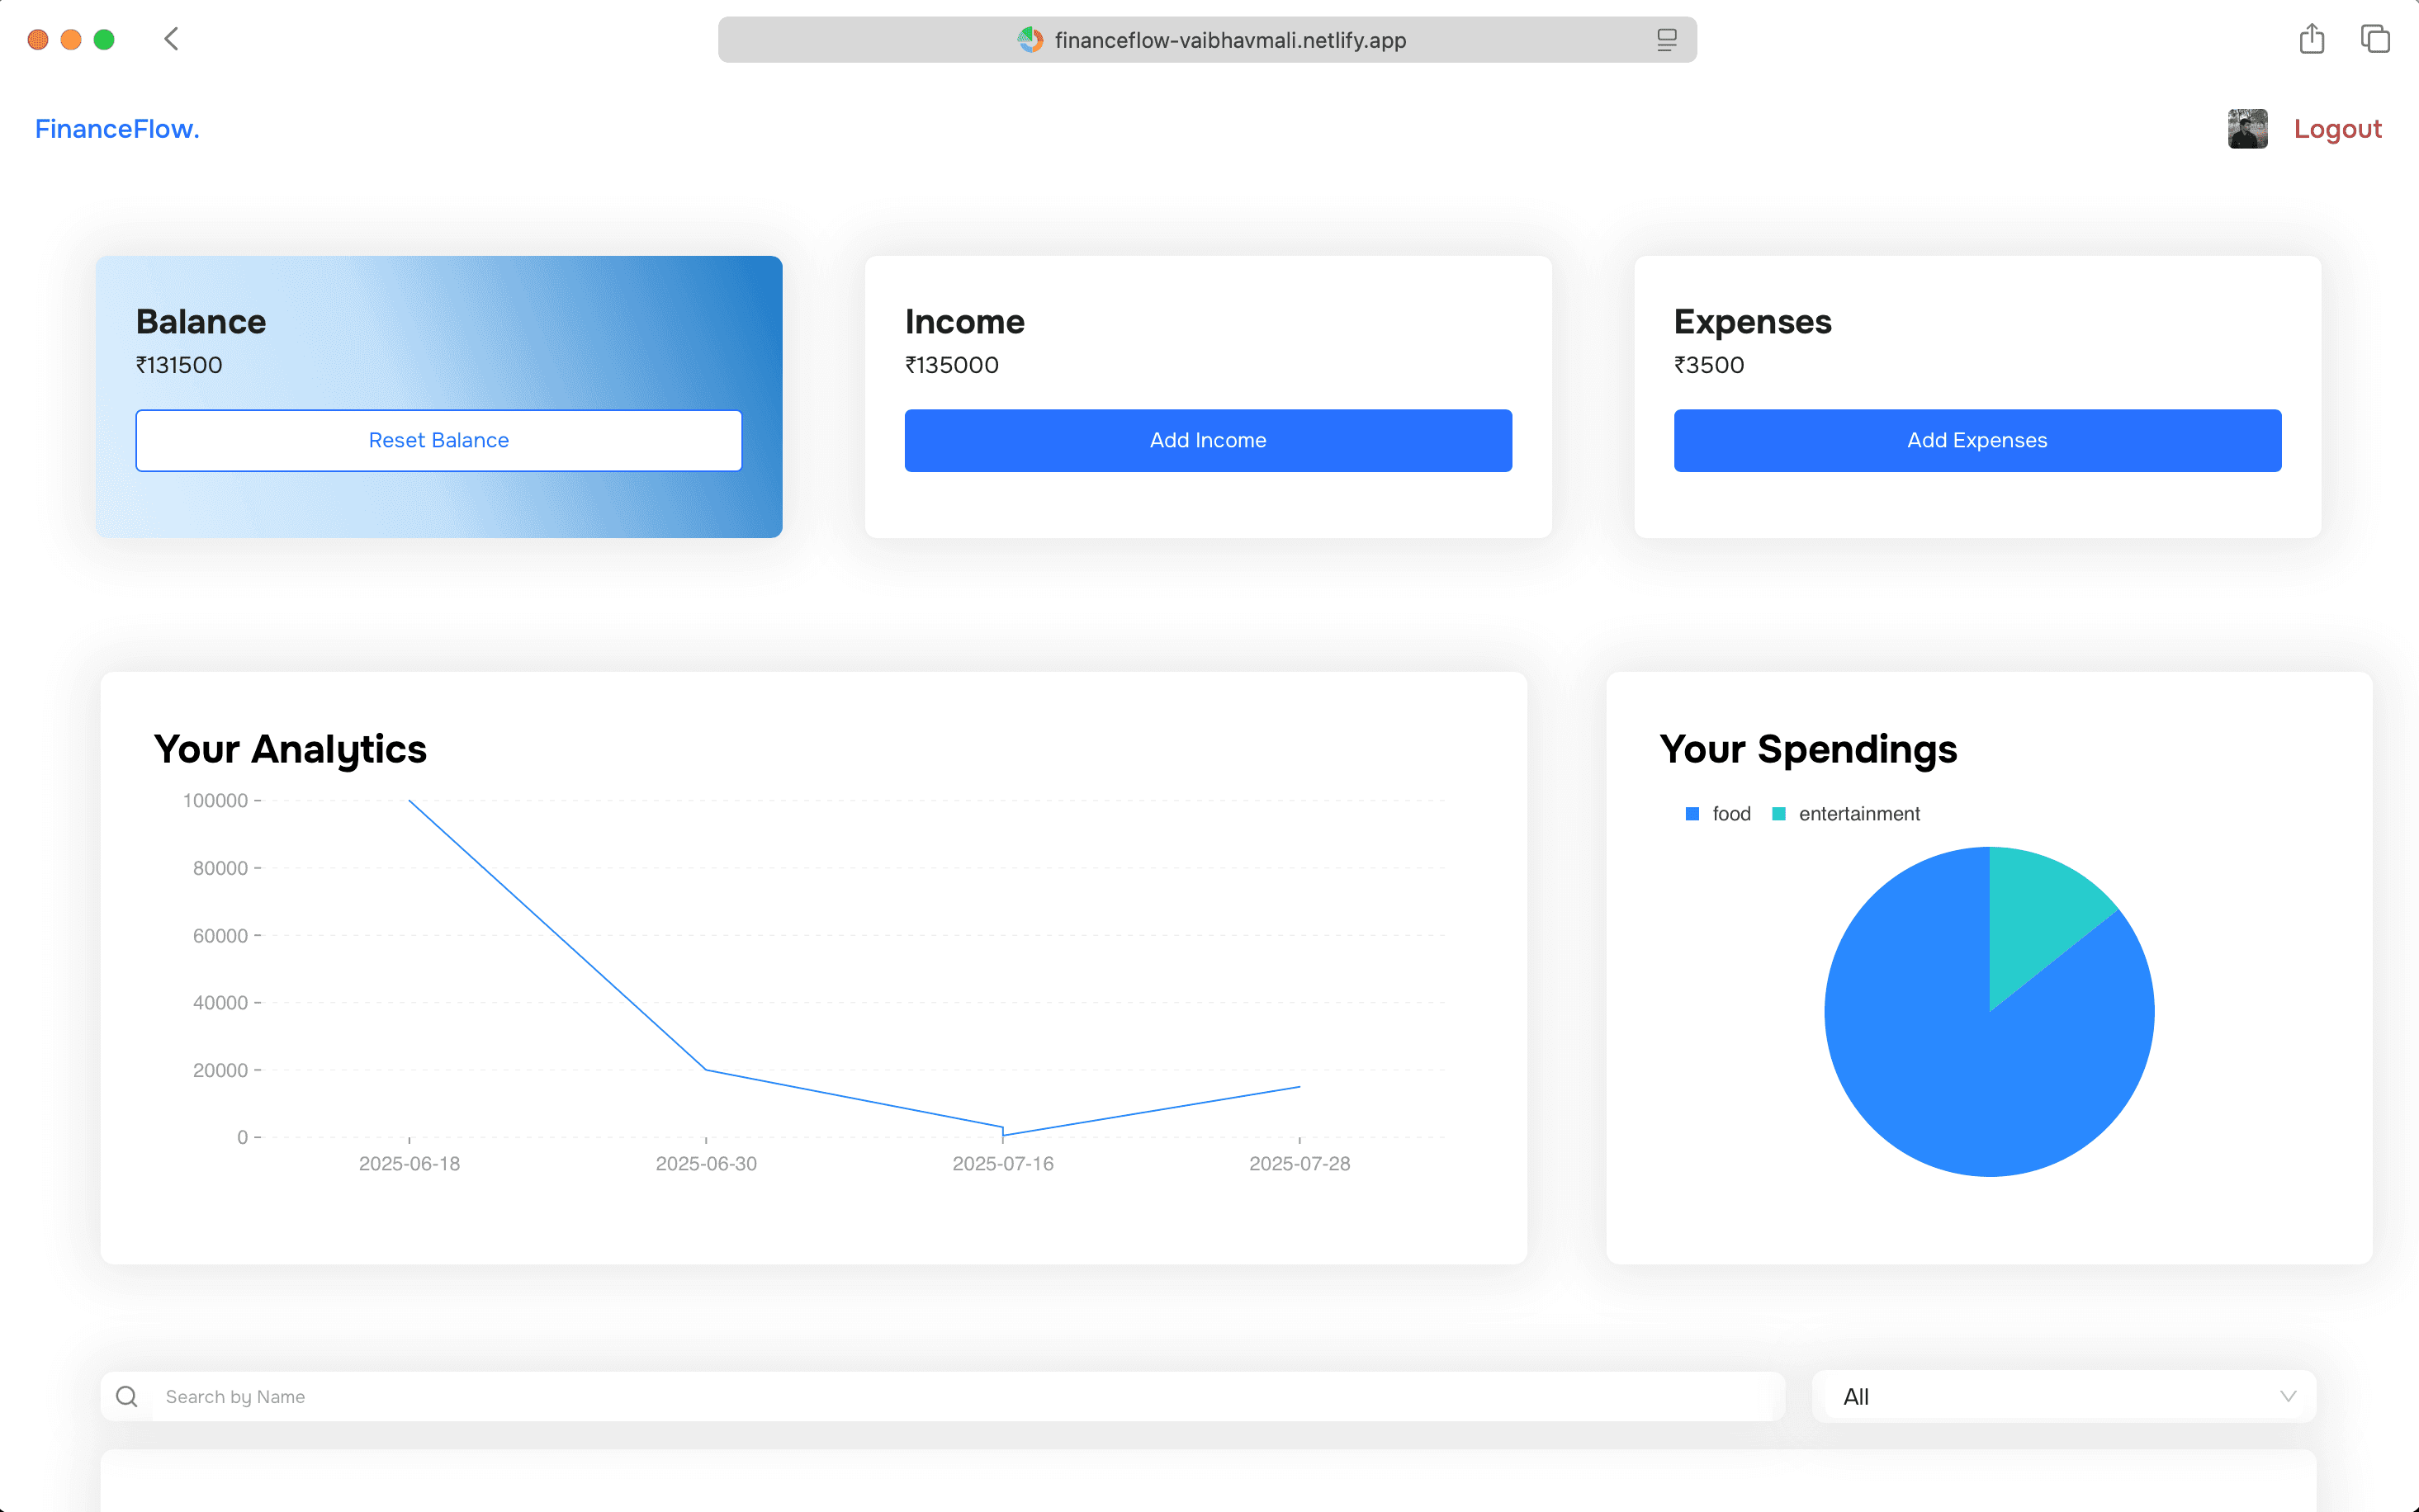Image resolution: width=2419 pixels, height=1512 pixels.
Task: Click the Search by Name input field
Action: pos(600,1396)
